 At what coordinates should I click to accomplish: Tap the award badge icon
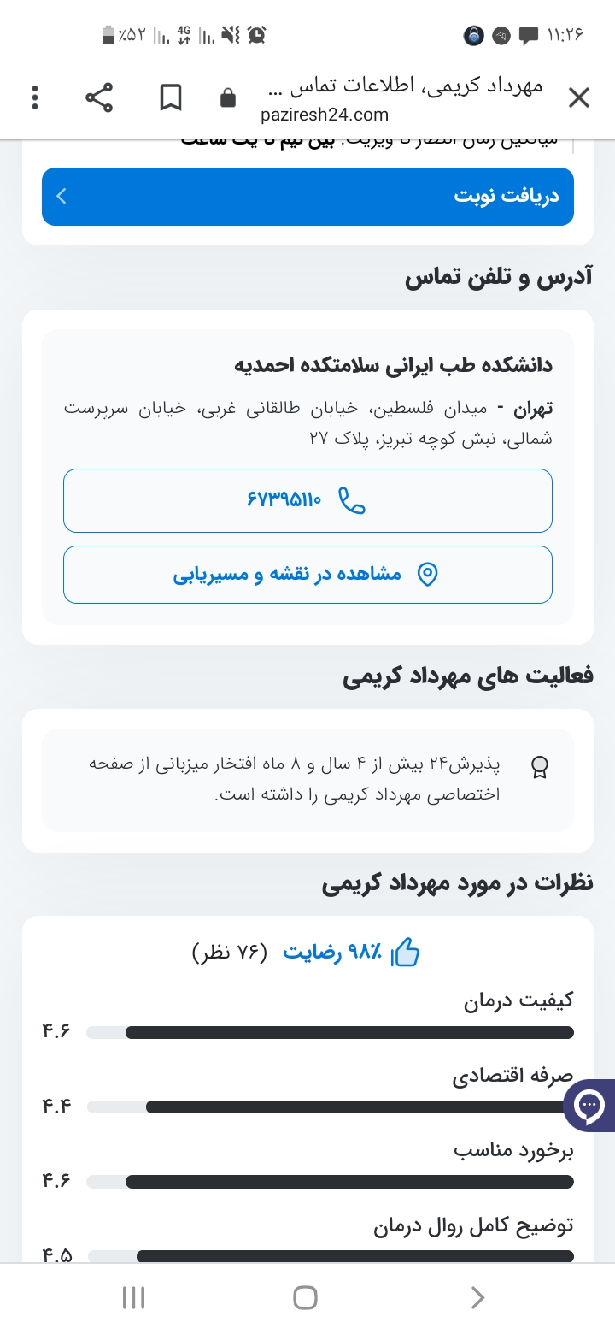pos(539,767)
